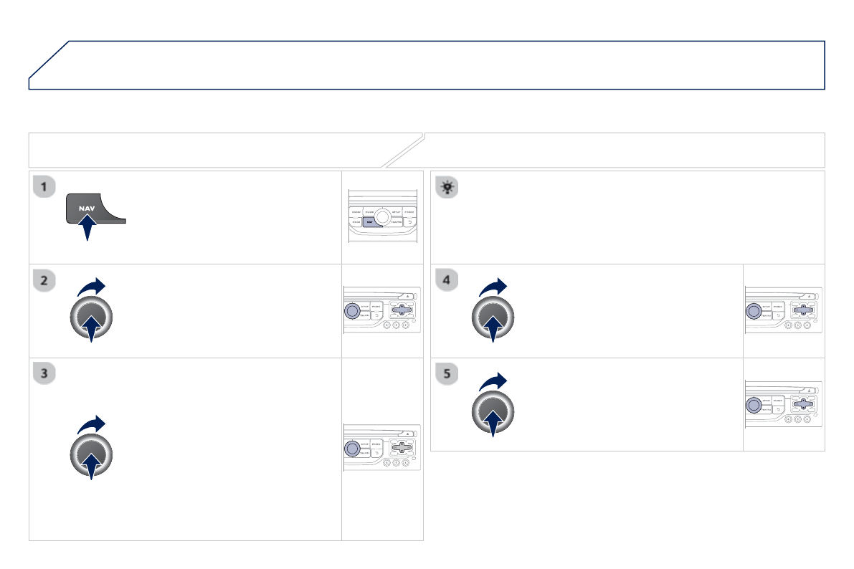
Task: Click the step 1 number badge
Action: 44,187
